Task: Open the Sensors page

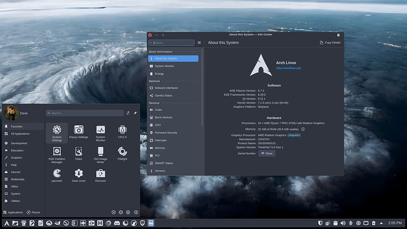Action: (x=173, y=171)
